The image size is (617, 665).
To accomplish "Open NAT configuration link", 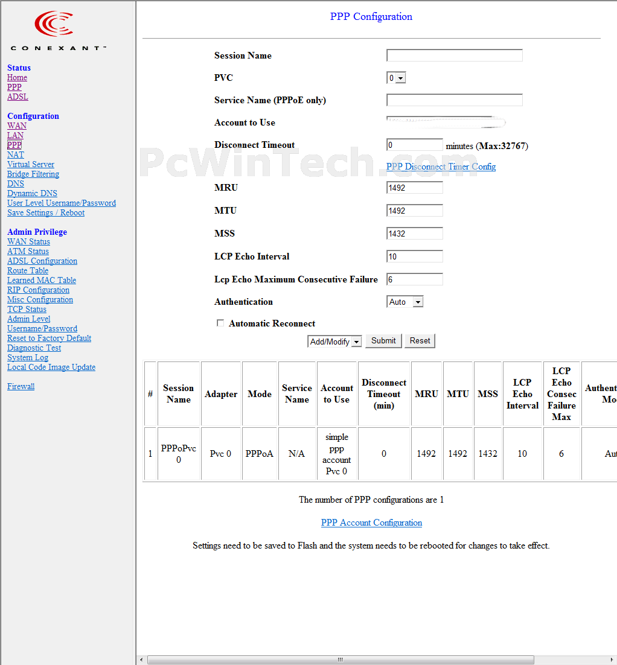I will coord(15,155).
